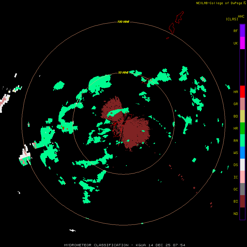Click the NEXLAB-College of DuPage credit
The image size is (247, 247).
coord(219,3)
